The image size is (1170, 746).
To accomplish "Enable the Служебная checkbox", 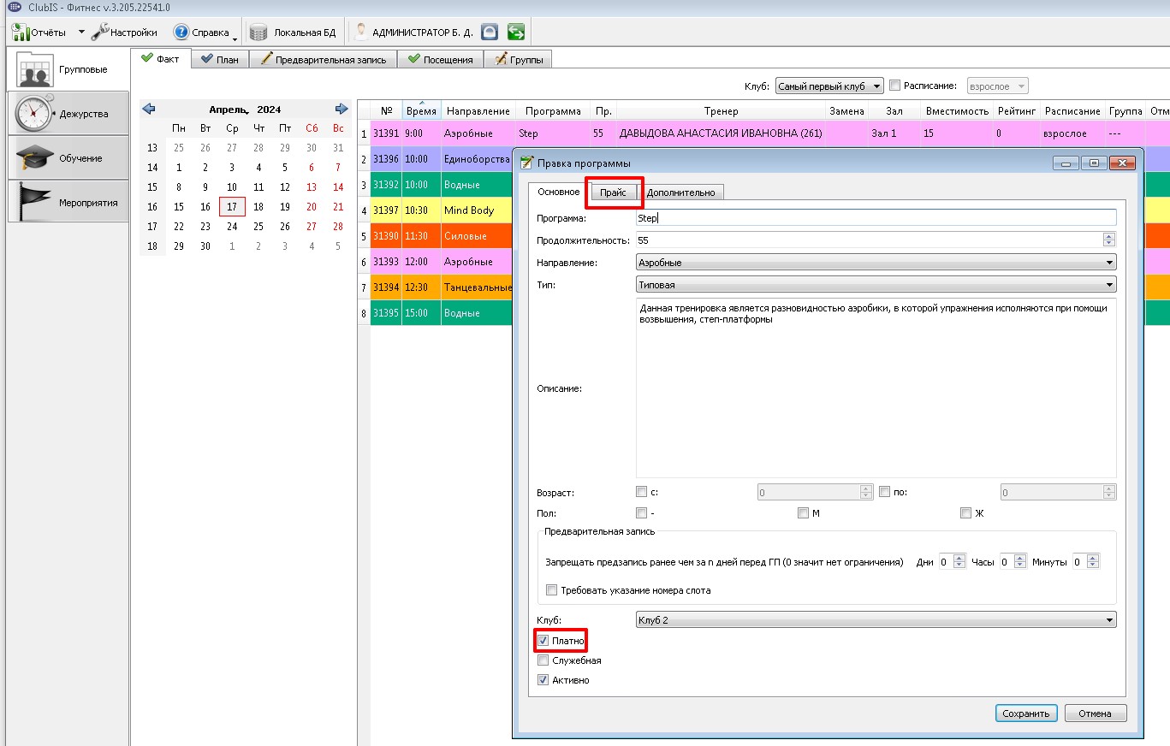I will 543,660.
